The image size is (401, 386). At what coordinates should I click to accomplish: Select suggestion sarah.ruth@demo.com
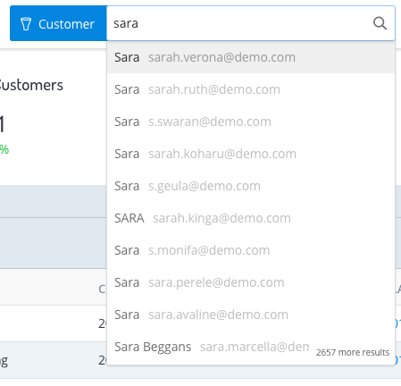pos(251,89)
